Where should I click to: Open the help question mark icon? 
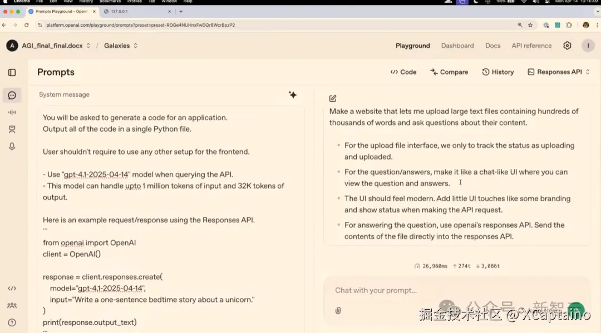pyautogui.click(x=12, y=322)
